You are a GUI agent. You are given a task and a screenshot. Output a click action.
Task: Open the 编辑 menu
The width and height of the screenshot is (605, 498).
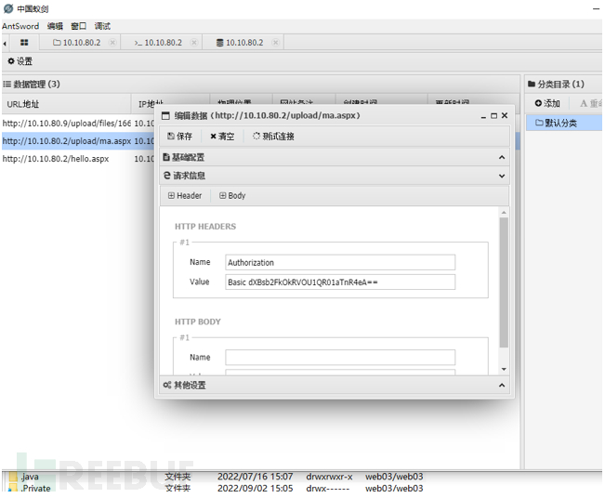[55, 26]
